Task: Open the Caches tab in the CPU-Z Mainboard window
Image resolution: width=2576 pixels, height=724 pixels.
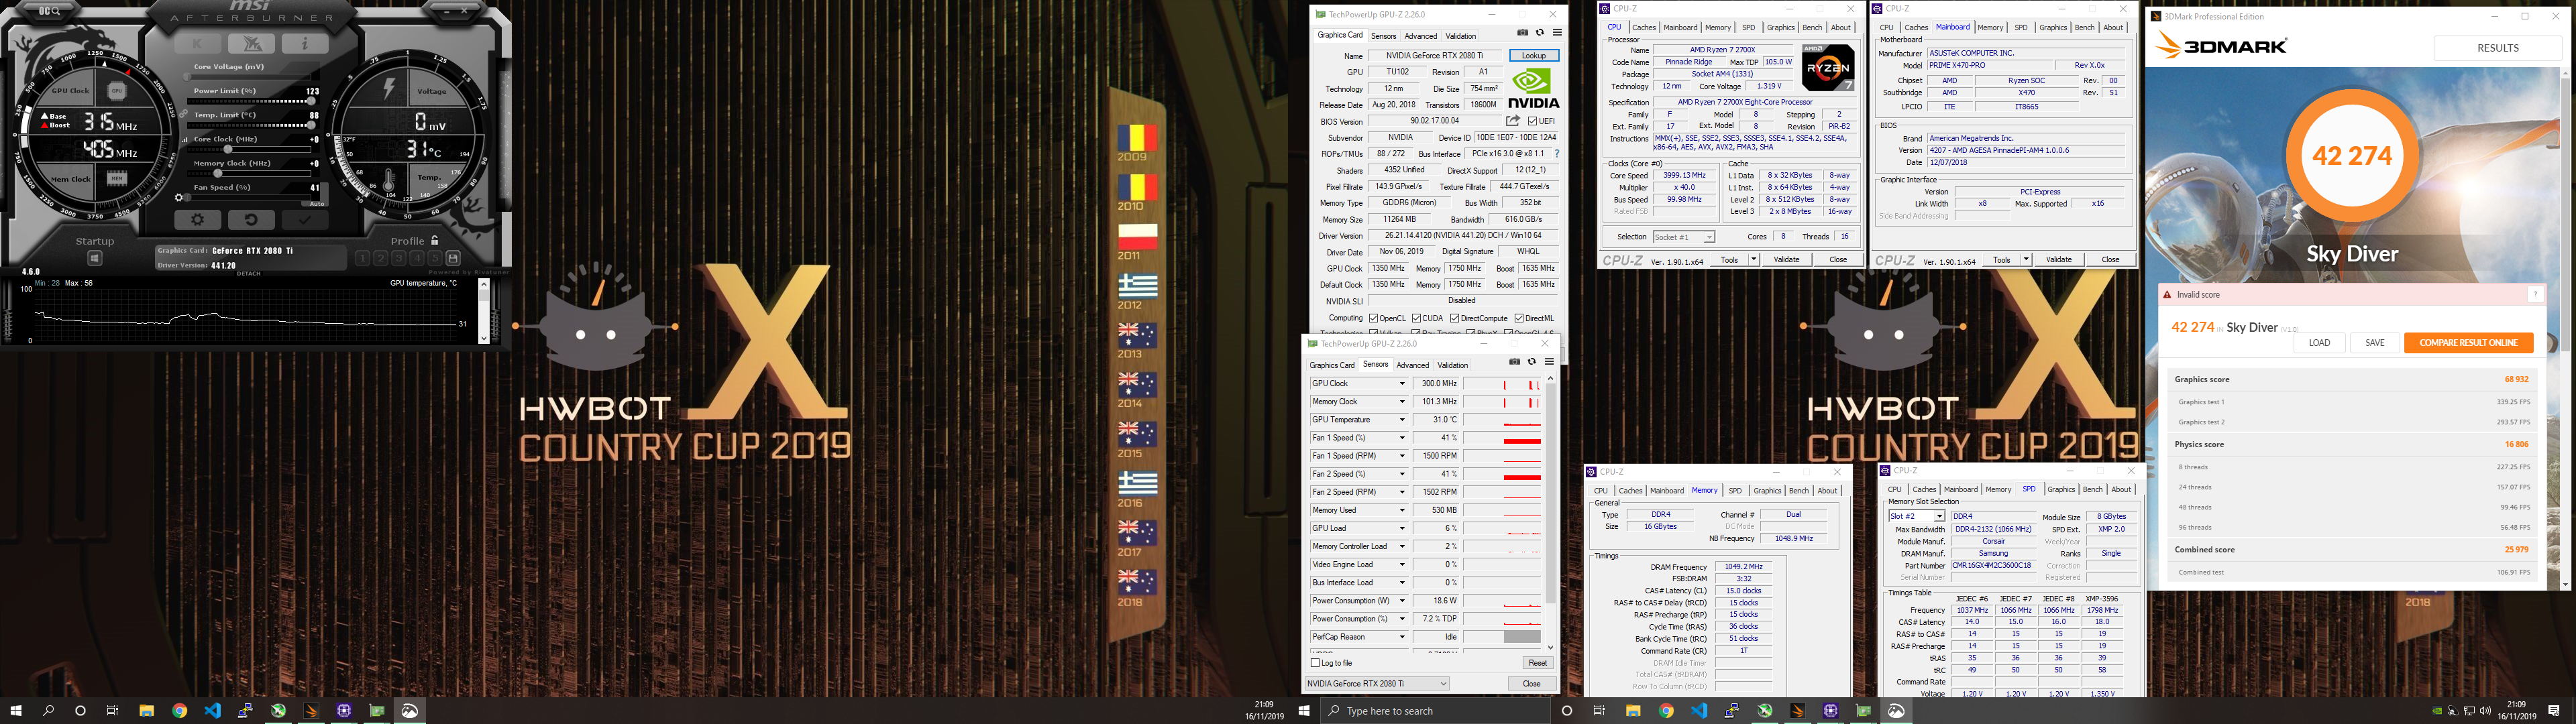Action: tap(1916, 27)
